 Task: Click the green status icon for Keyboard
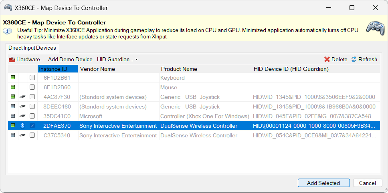(x=13, y=78)
